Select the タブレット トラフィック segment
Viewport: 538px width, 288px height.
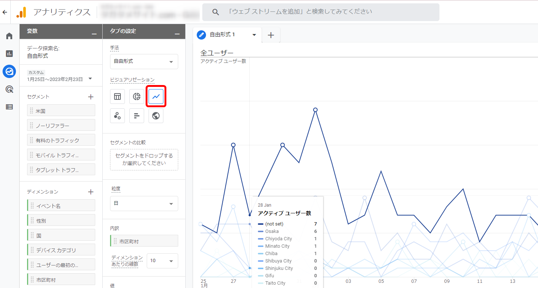pyautogui.click(x=61, y=170)
